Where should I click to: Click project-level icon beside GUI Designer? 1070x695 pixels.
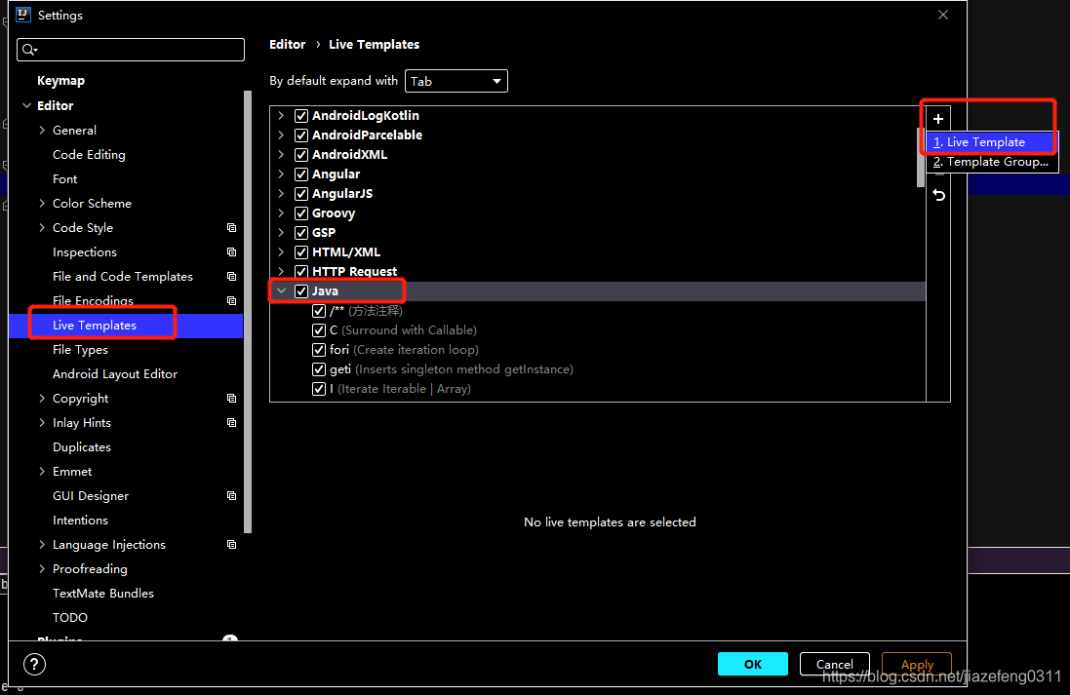[231, 496]
